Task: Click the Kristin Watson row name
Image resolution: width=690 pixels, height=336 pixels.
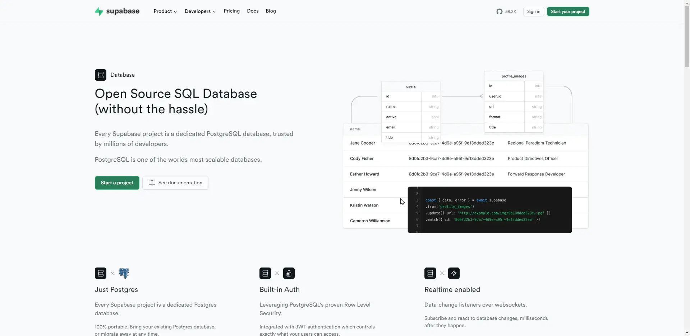Action: coord(364,205)
